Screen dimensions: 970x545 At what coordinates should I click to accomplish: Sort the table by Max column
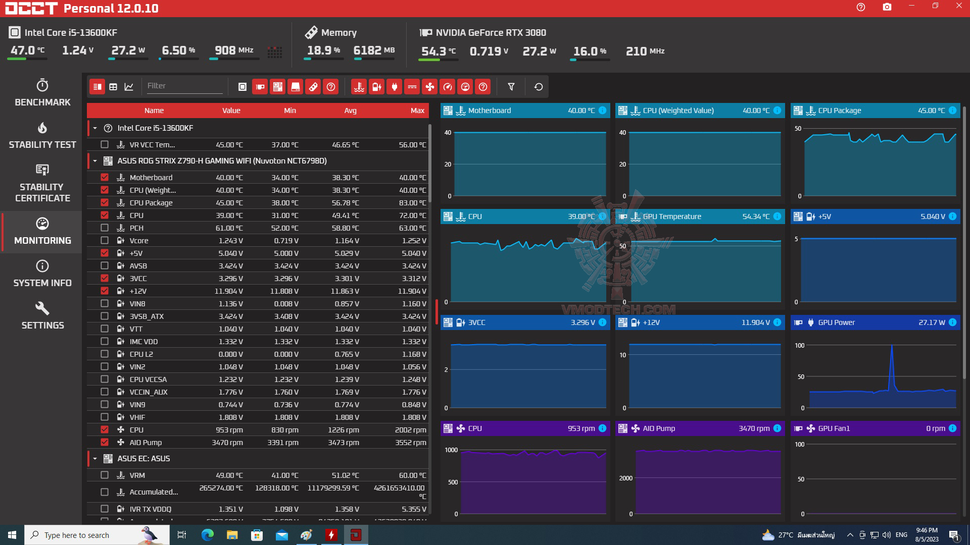(x=417, y=111)
